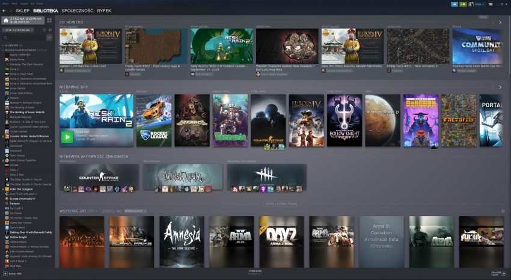This screenshot has width=511, height=280.
Task: Open Terraria cover in recent games
Action: 230,120
